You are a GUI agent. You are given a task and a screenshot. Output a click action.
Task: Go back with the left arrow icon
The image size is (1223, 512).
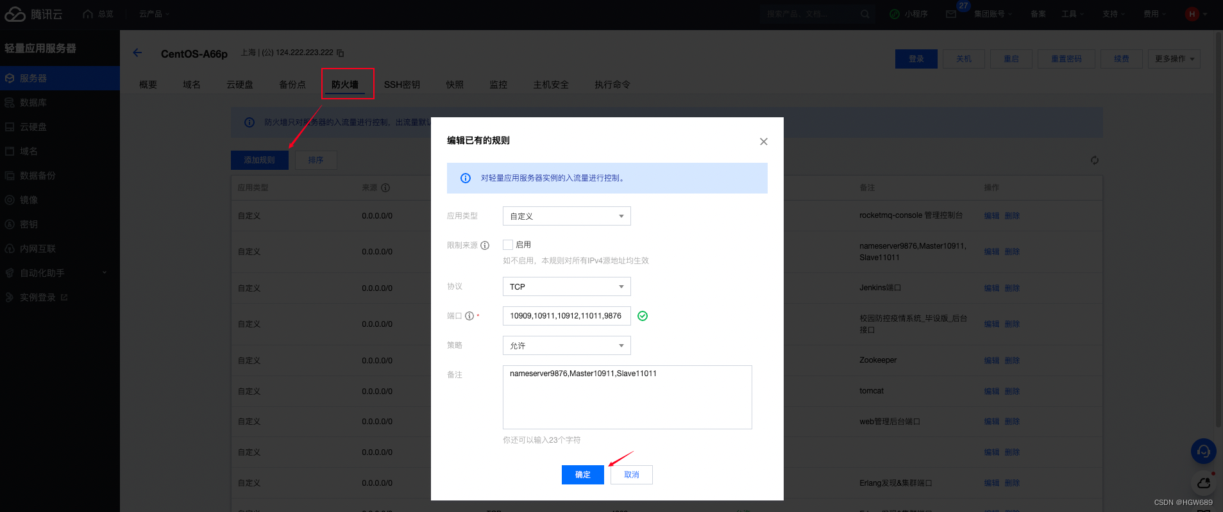pos(137,53)
